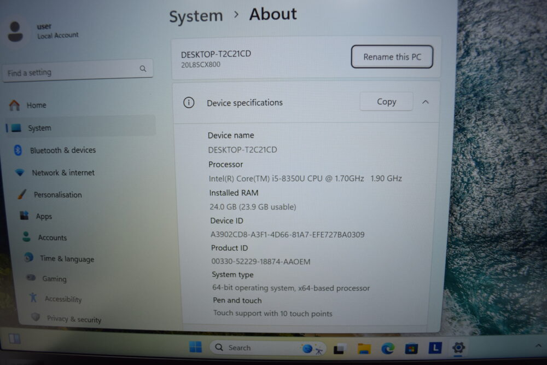Click the model number 20L8SCX800
This screenshot has width=547, height=365.
201,65
